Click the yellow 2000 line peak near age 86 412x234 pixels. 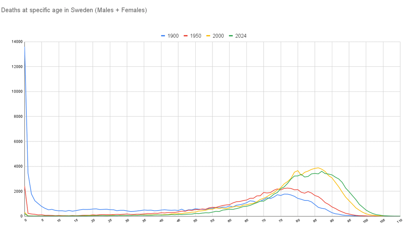(x=318, y=168)
